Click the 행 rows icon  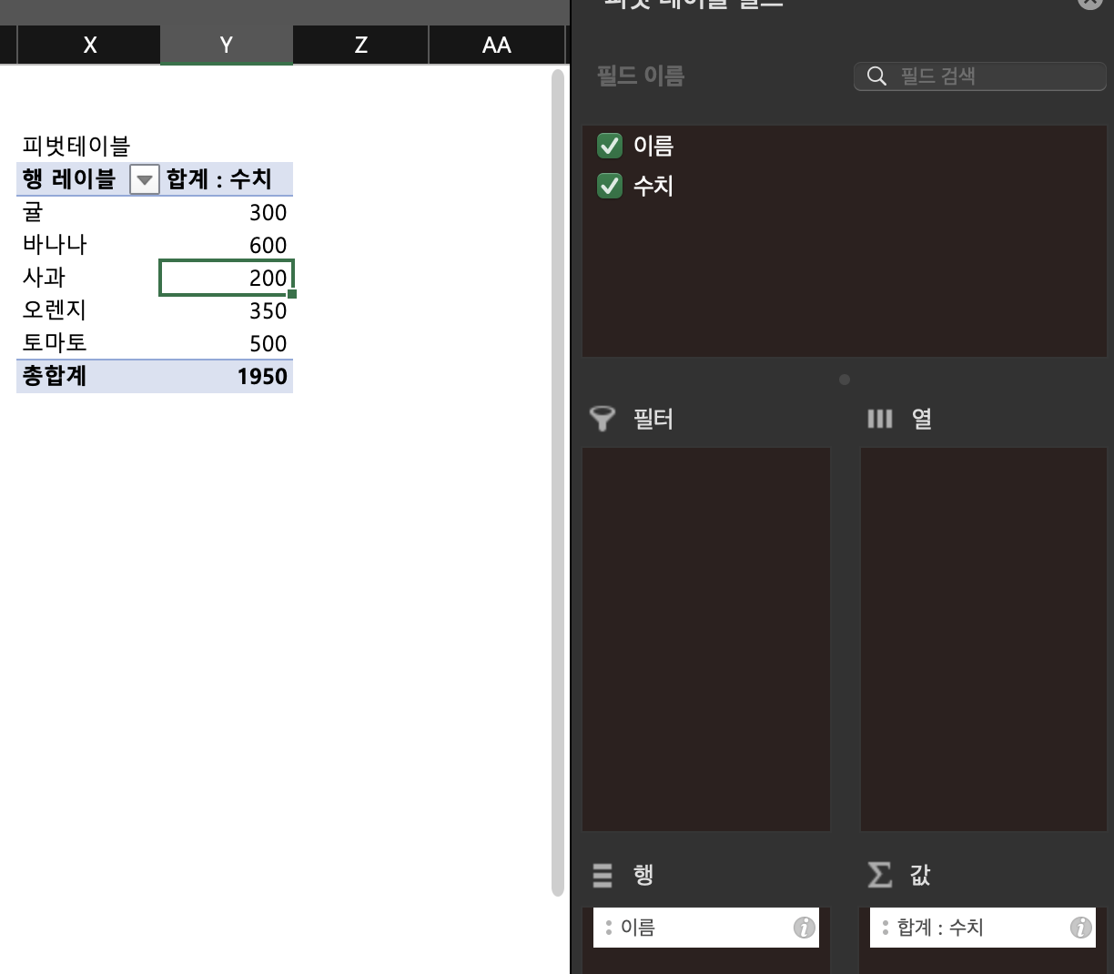tap(603, 875)
